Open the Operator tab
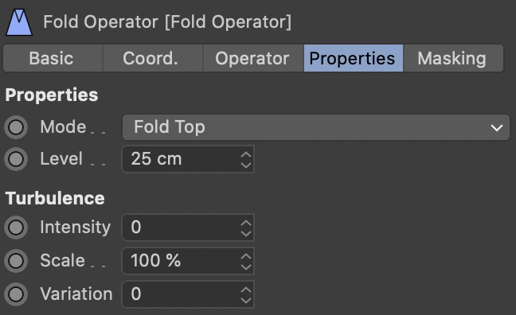Image resolution: width=516 pixels, height=315 pixels. 253,58
